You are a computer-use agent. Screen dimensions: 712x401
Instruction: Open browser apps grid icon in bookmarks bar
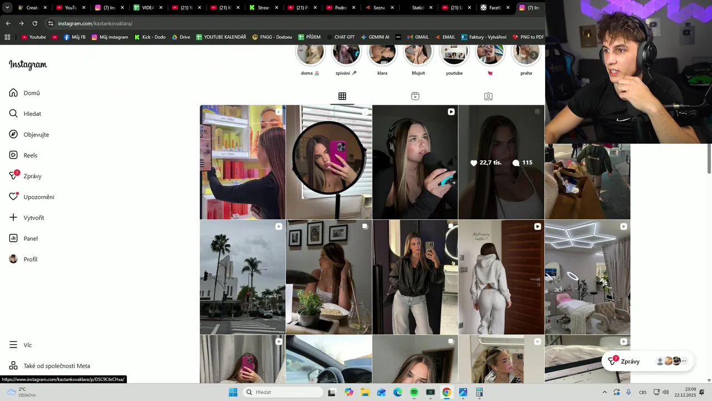[x=7, y=37]
